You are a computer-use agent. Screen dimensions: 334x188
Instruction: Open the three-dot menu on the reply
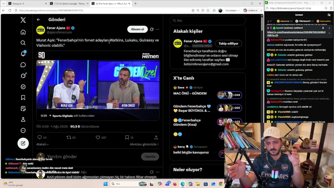pos(157,172)
